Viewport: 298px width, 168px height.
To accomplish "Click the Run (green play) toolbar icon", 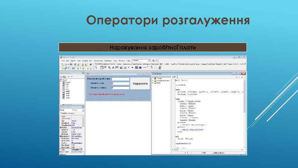I will coord(78,68).
